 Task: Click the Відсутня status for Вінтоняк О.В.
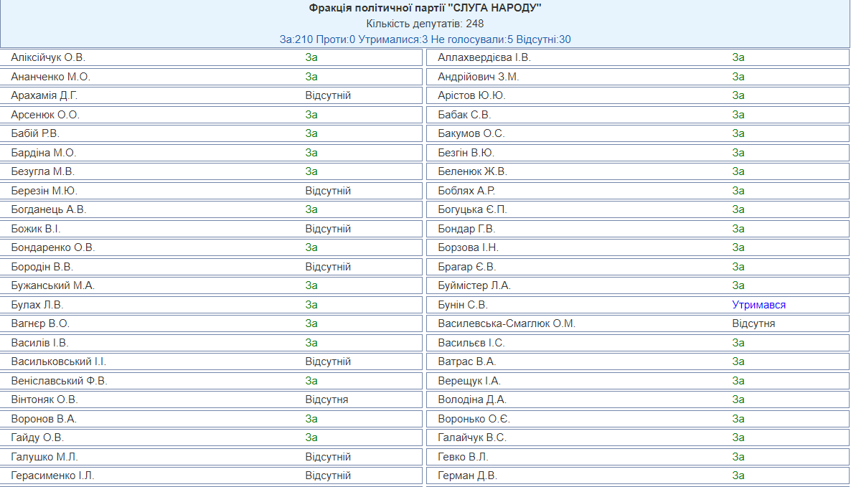(x=326, y=399)
